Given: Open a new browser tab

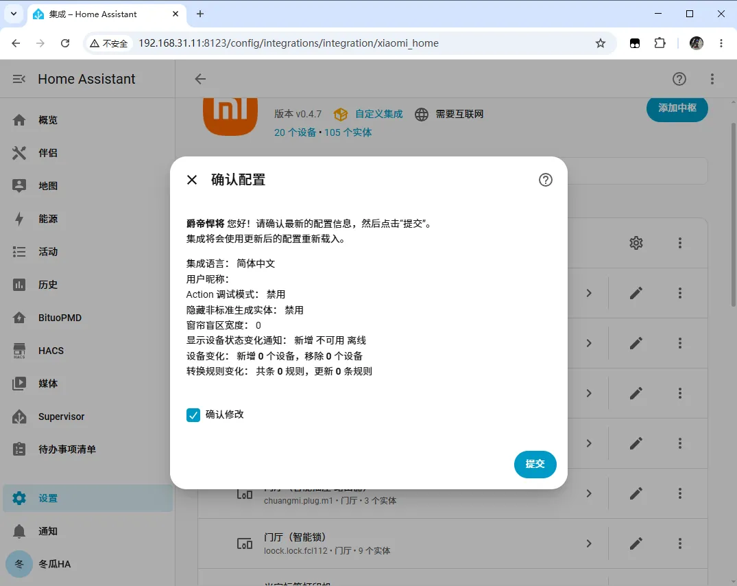Looking at the screenshot, I should click(200, 14).
